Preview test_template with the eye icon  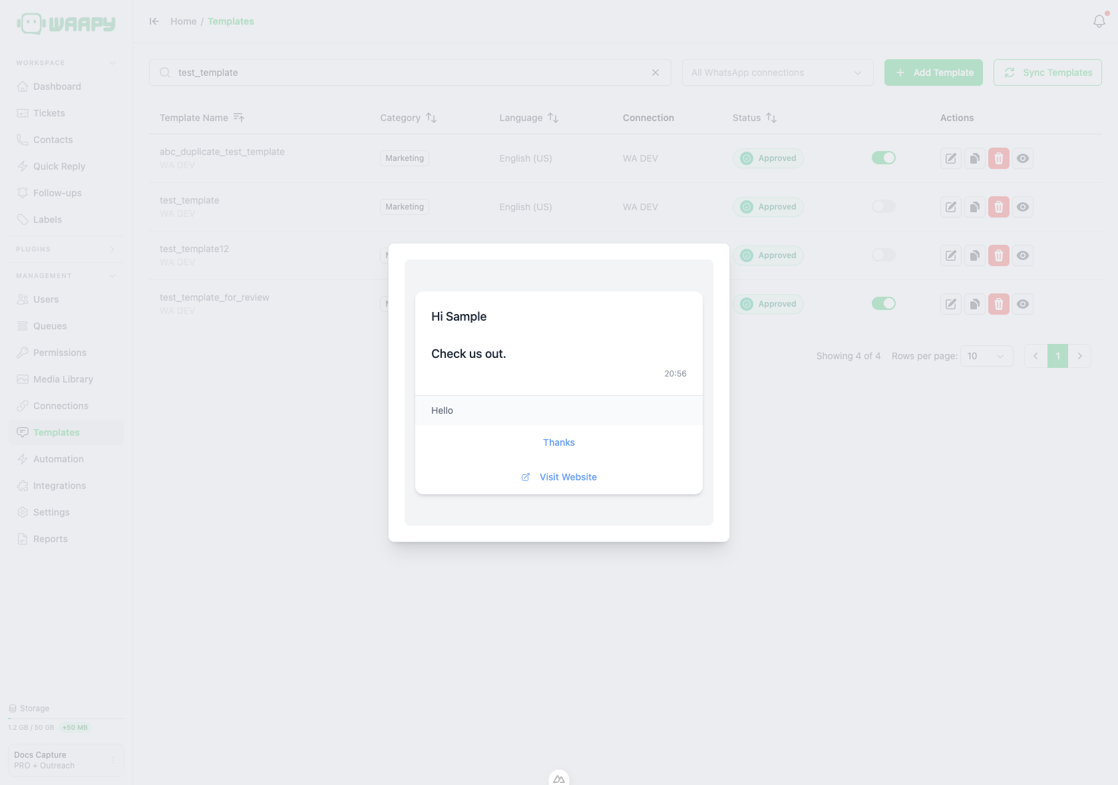[1022, 207]
